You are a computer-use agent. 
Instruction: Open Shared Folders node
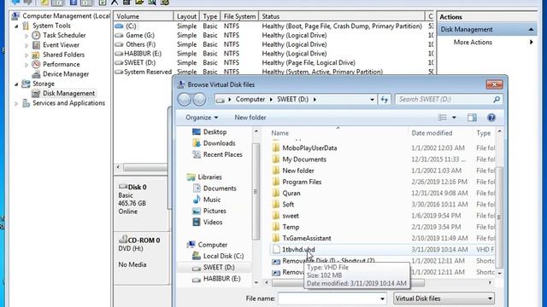pos(63,55)
